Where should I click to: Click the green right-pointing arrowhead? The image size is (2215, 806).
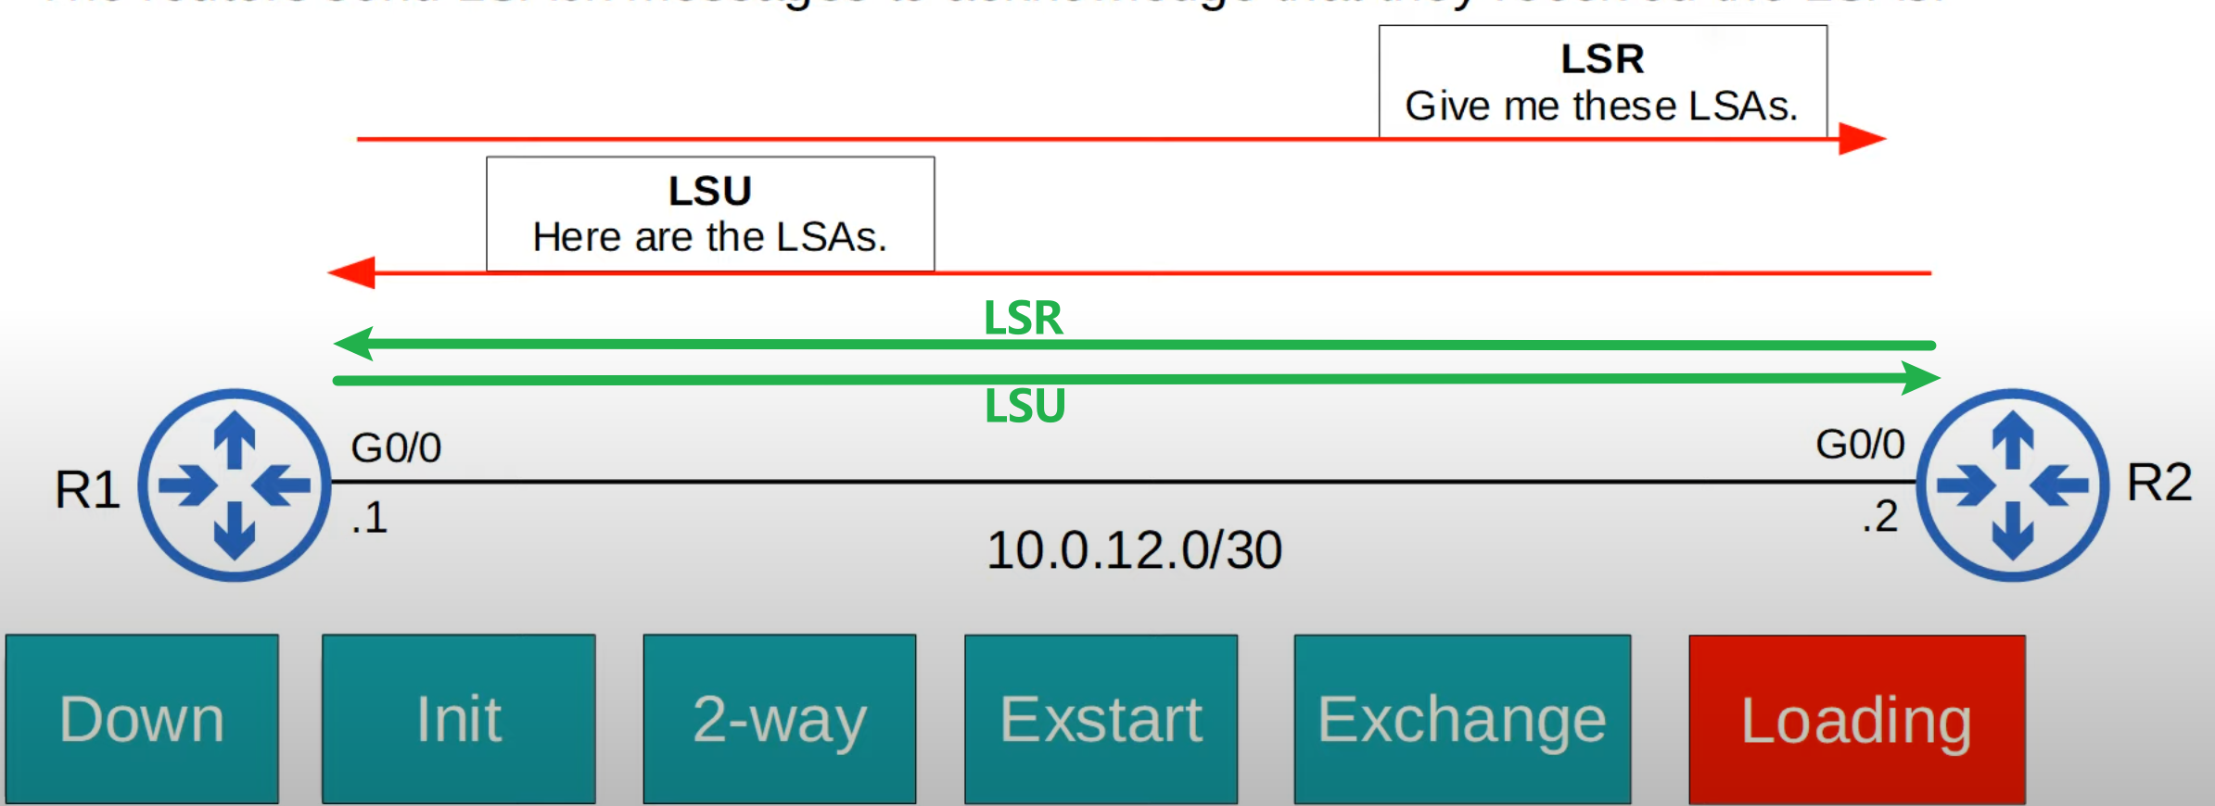1920,378
